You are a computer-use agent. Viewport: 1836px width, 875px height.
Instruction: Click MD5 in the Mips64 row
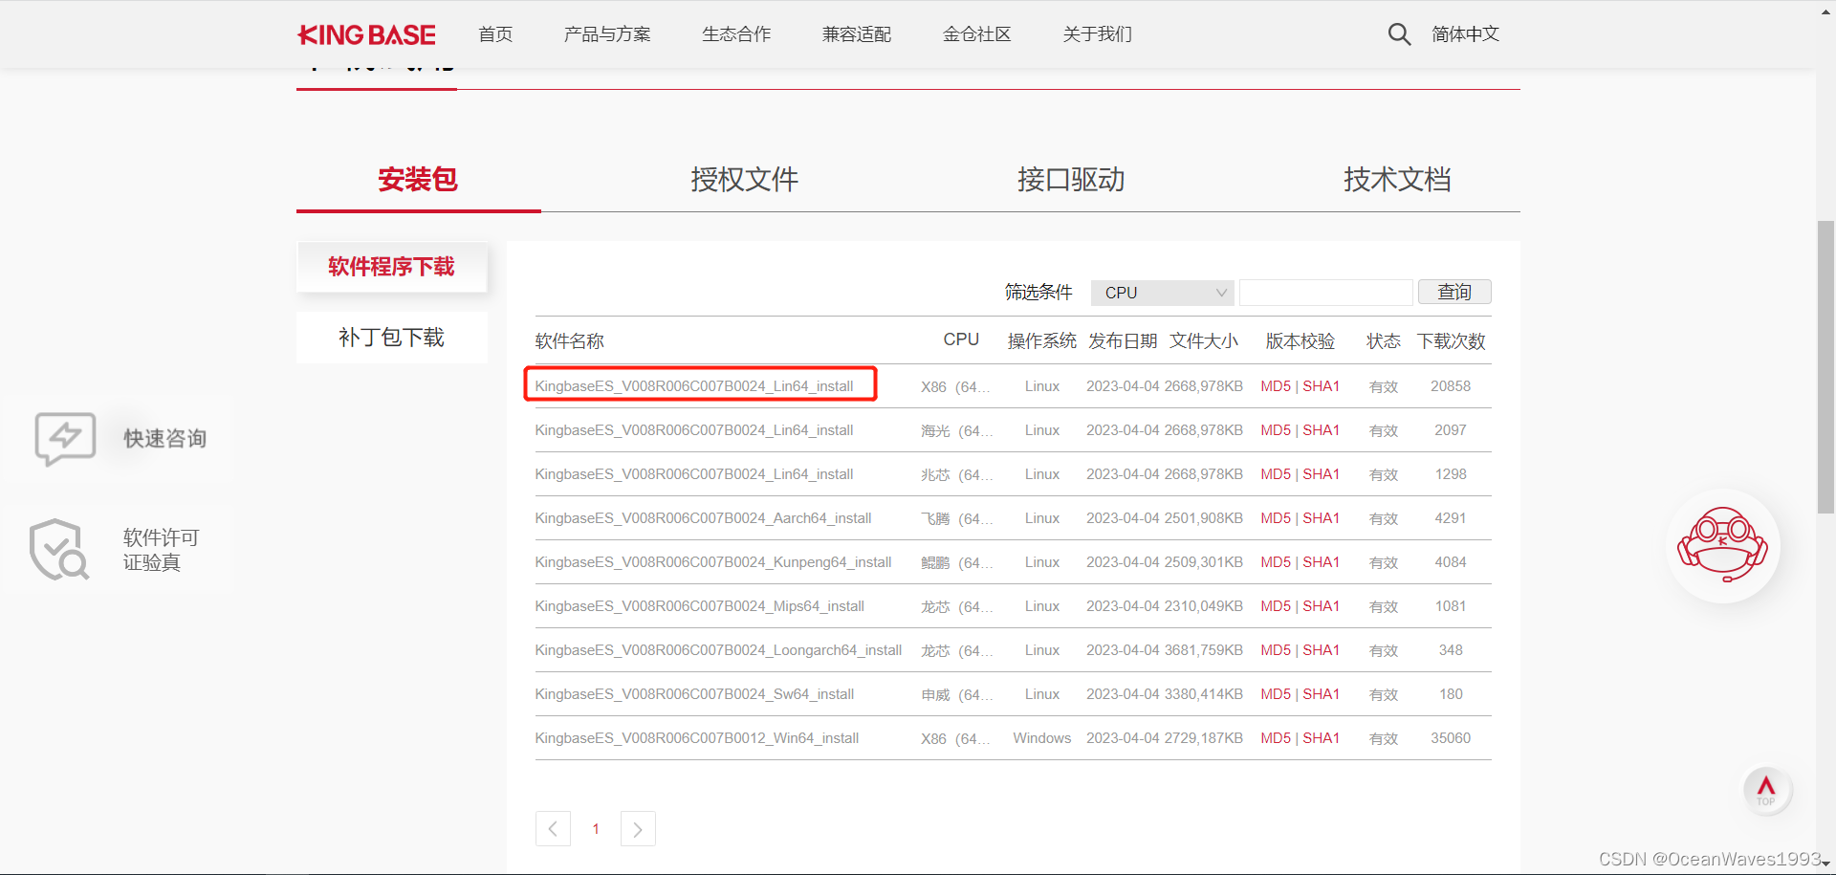point(1276,606)
